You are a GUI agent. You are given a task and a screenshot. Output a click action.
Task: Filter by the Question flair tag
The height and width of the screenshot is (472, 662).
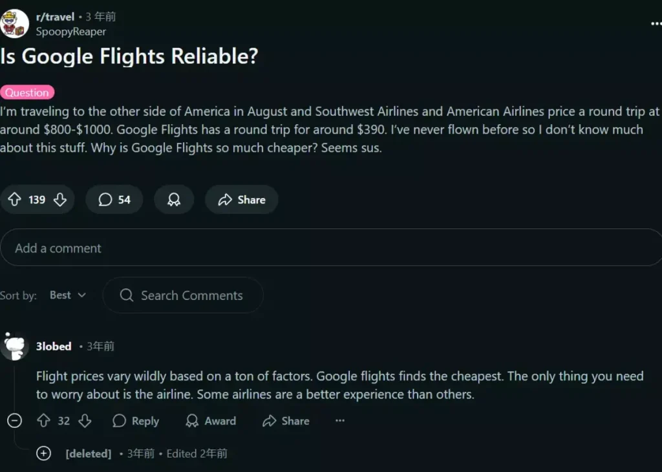tap(27, 92)
